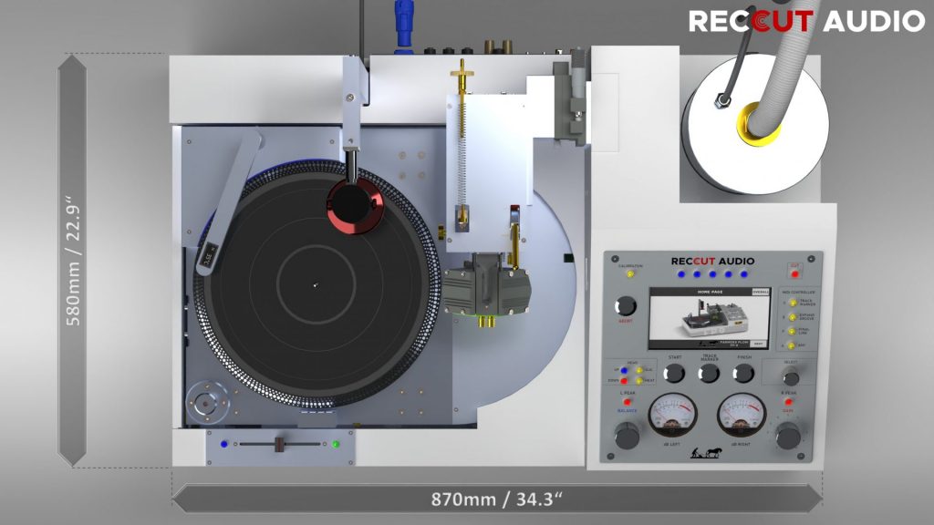Screen dimensions: 934x525
Task: Click the dB RIGHT VU meter
Action: point(741,416)
